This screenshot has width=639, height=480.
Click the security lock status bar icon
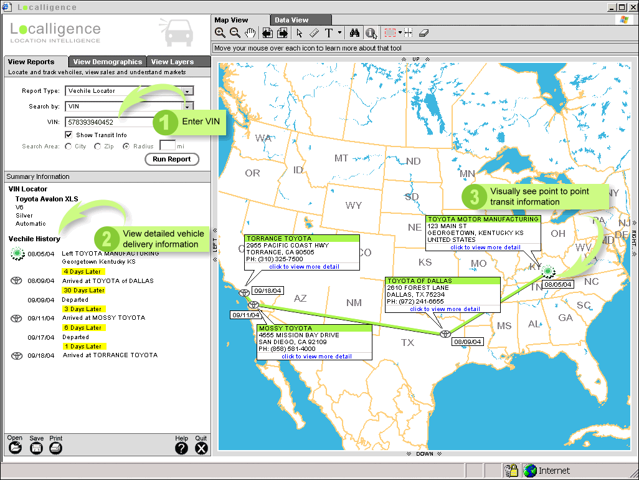click(x=511, y=470)
